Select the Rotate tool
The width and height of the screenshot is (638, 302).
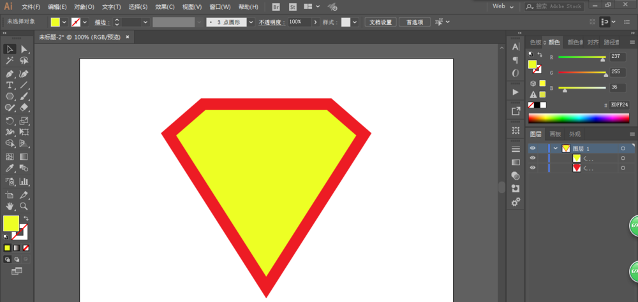tap(10, 120)
